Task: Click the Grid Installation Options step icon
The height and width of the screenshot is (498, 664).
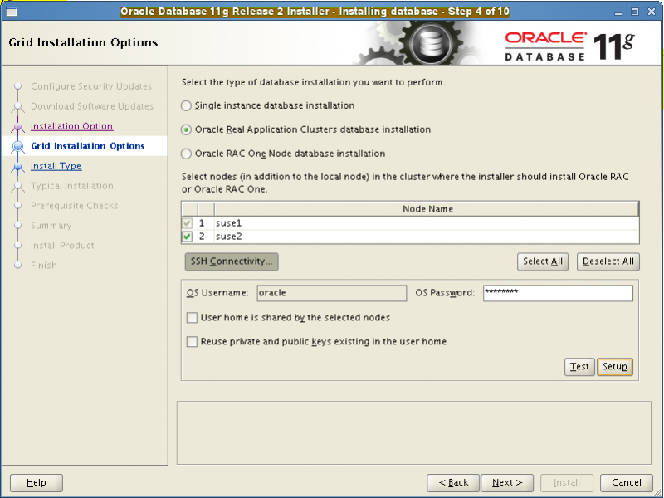Action: pos(18,146)
